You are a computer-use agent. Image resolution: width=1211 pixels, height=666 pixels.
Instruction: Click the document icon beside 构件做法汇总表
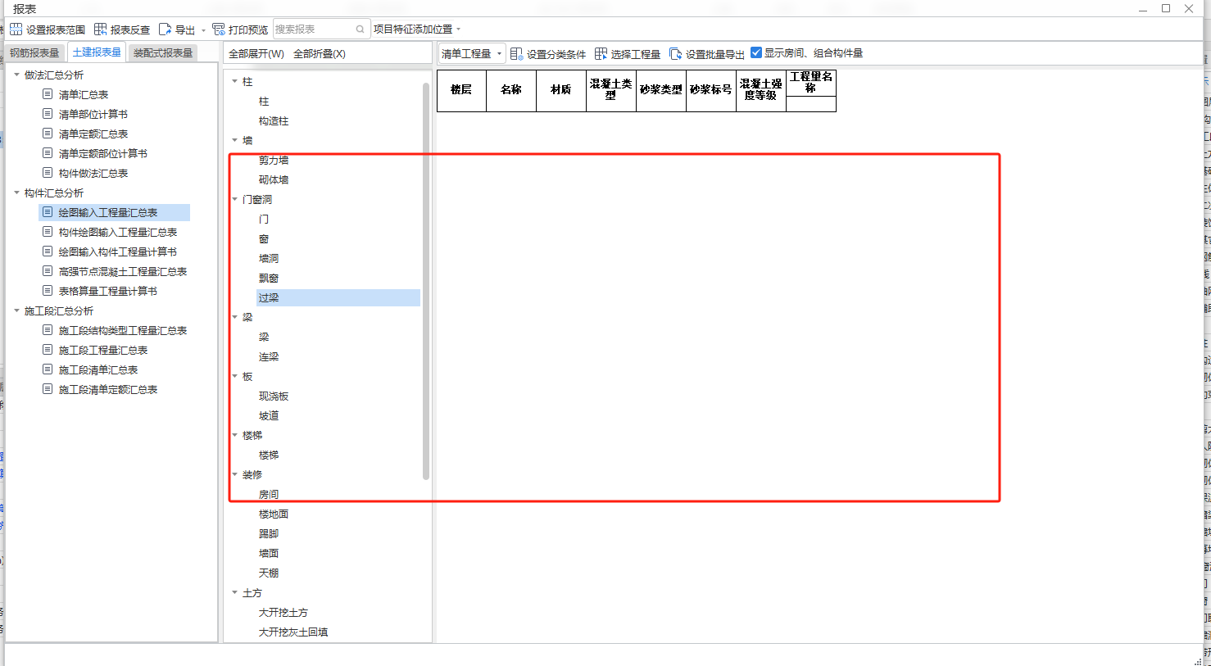(x=48, y=173)
